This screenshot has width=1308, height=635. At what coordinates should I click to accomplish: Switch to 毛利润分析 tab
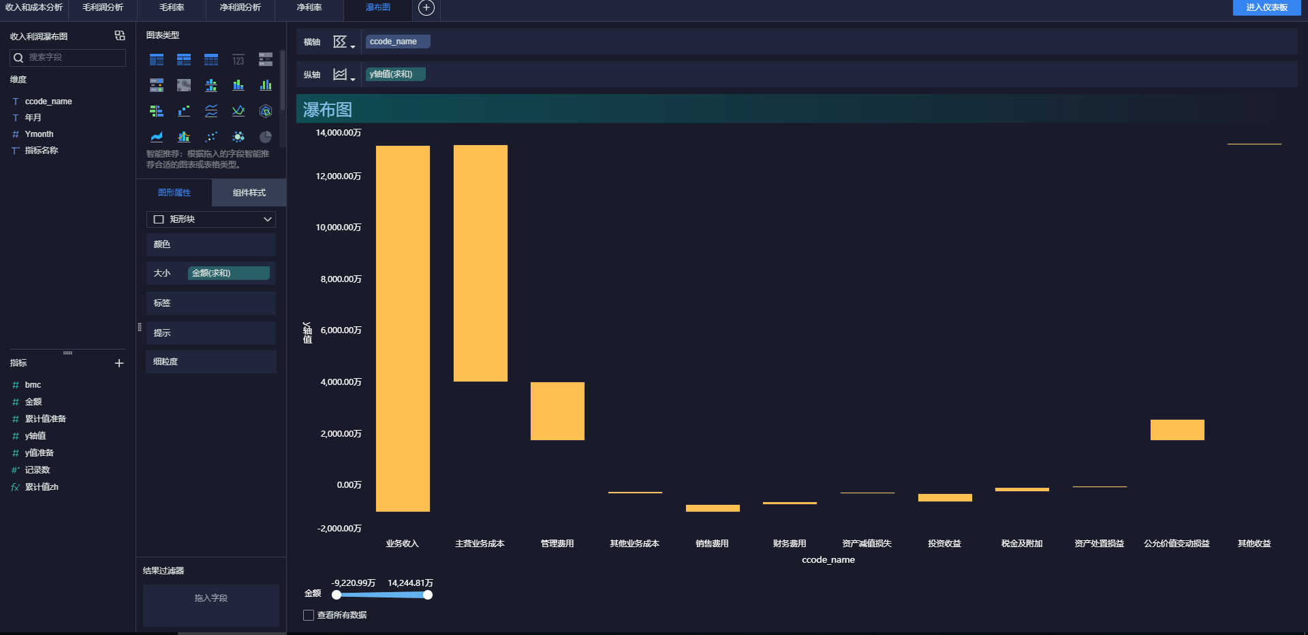(103, 7)
